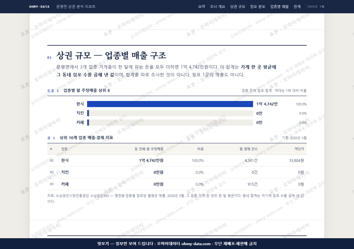Jump to 상권 규모 section

pyautogui.click(x=237, y=7)
